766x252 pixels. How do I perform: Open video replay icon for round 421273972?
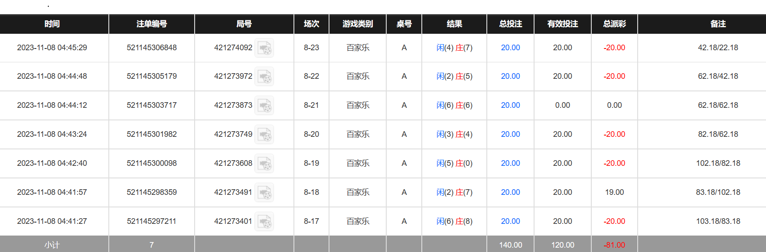[x=264, y=77]
